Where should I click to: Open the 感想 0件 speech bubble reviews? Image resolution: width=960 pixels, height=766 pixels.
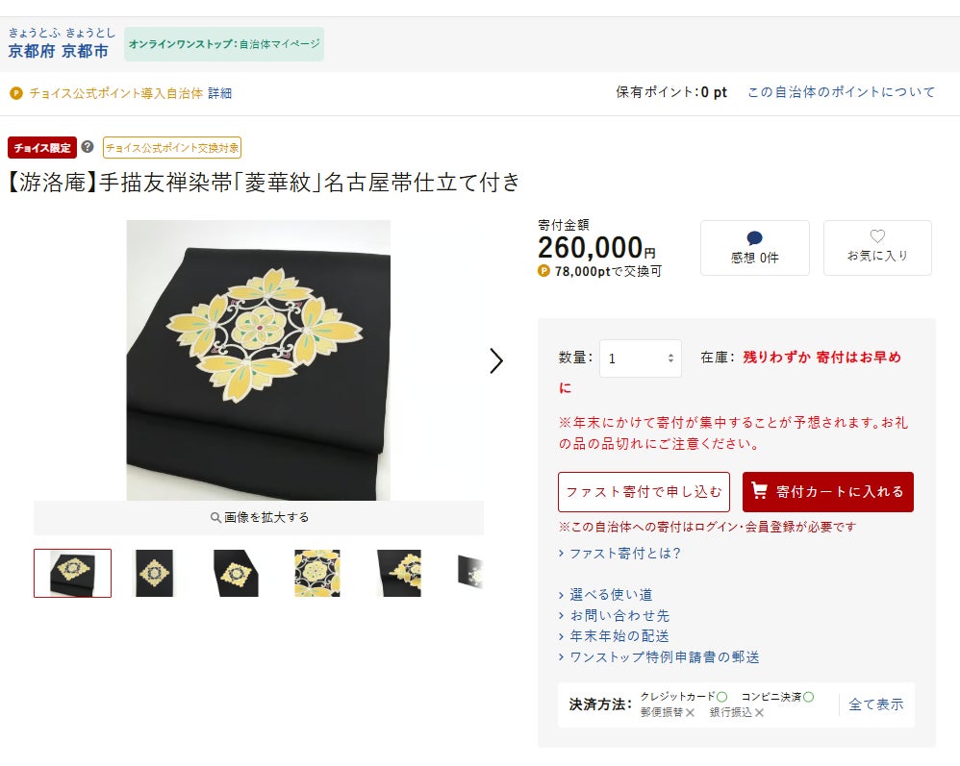[754, 248]
